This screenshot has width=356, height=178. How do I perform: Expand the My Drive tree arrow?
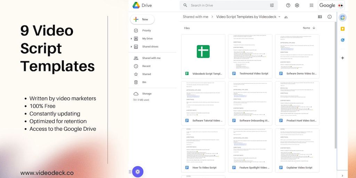coord(131,39)
